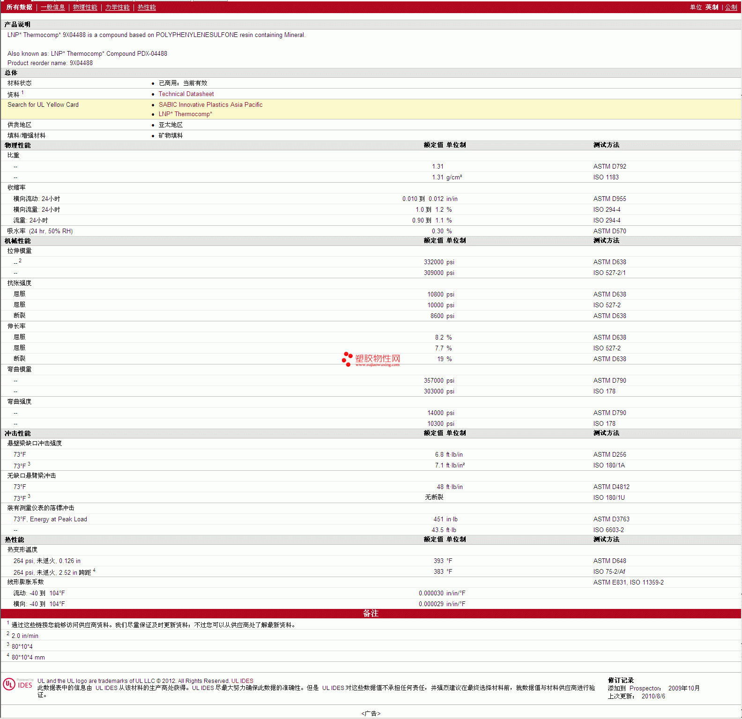Click the ISO 75-2/Af method
The width and height of the screenshot is (742, 719).
609,571
